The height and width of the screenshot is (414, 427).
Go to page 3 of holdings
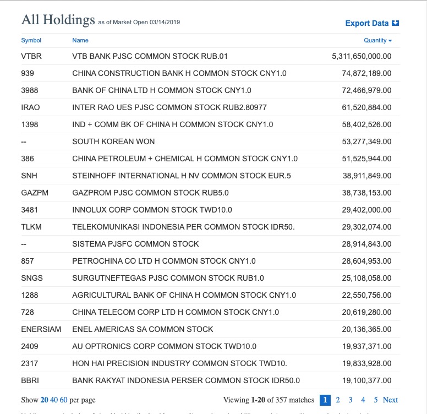pos(351,400)
